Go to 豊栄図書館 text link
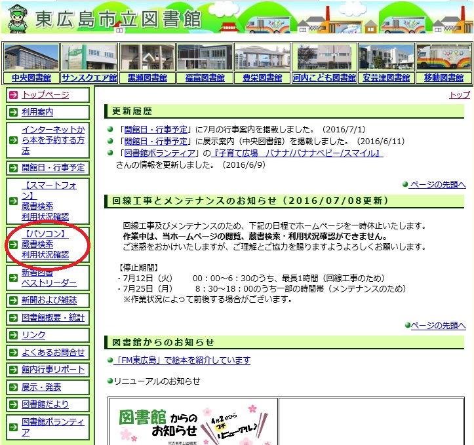 click(262, 78)
